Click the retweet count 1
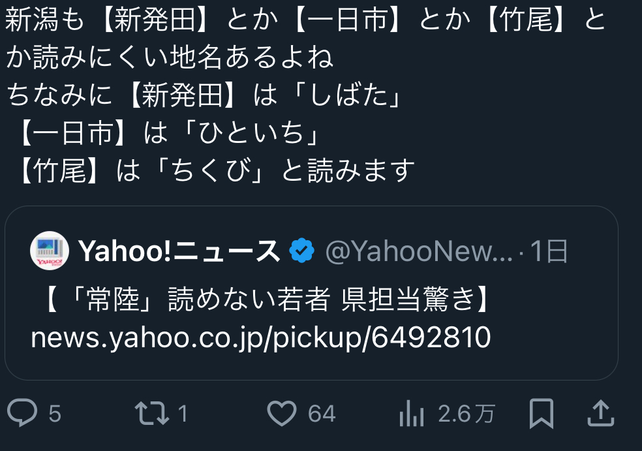 point(183,413)
